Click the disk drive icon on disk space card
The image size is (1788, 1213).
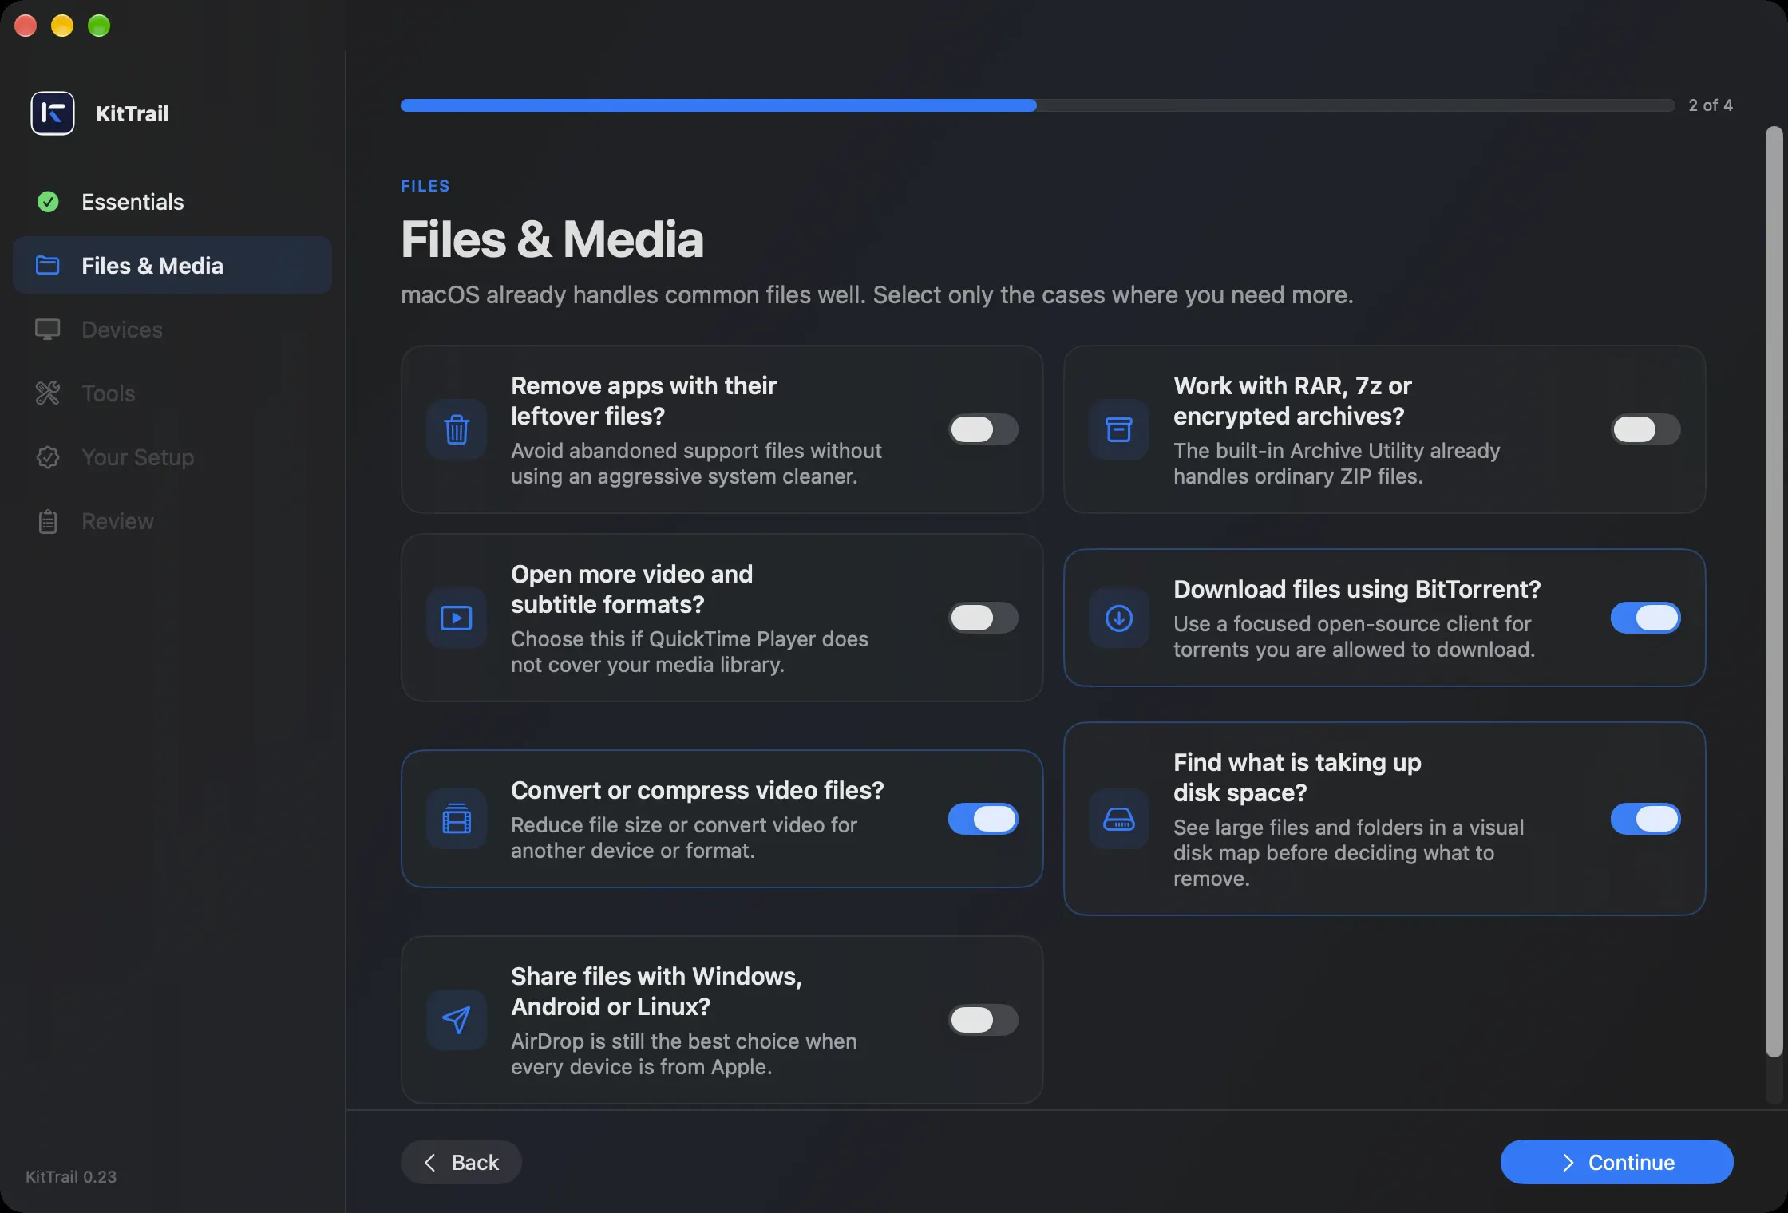1119,819
